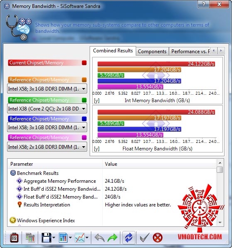Open the blue reference Intel X58 3x1GB dropdown
The image size is (232, 248).
pyautogui.click(x=47, y=128)
